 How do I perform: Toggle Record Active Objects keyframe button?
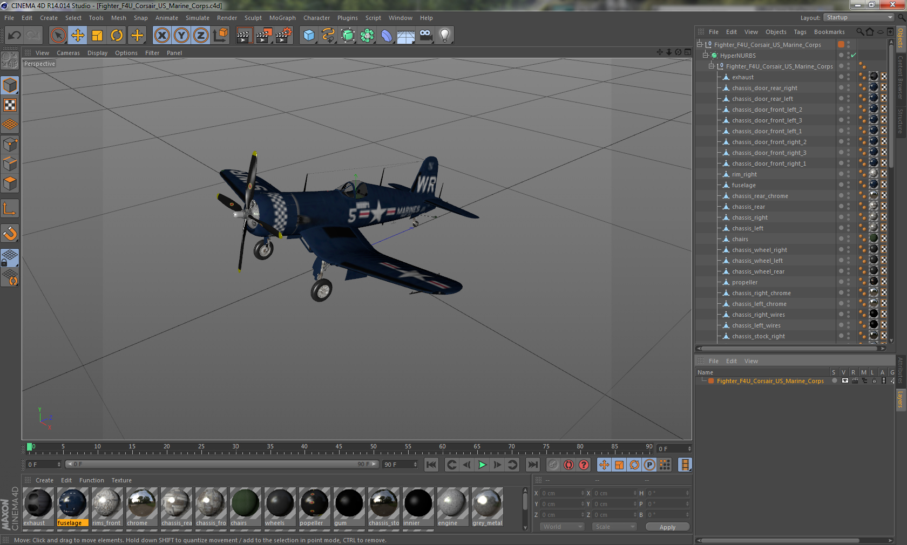[553, 465]
